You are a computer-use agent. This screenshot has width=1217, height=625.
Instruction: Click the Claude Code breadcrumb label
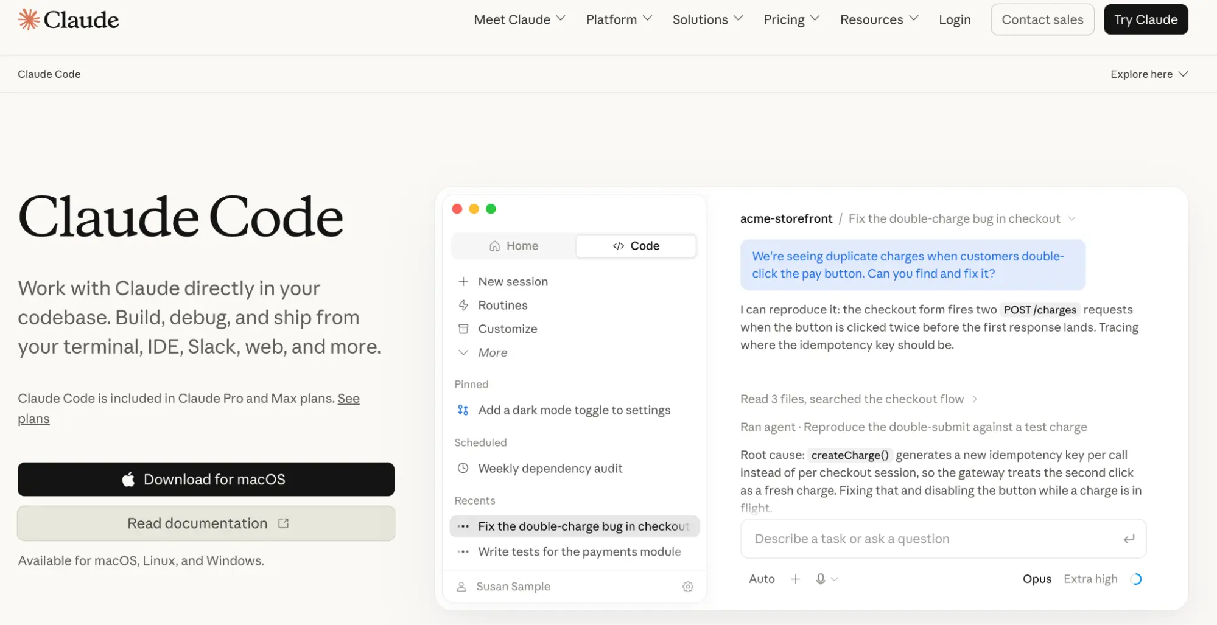pos(49,74)
